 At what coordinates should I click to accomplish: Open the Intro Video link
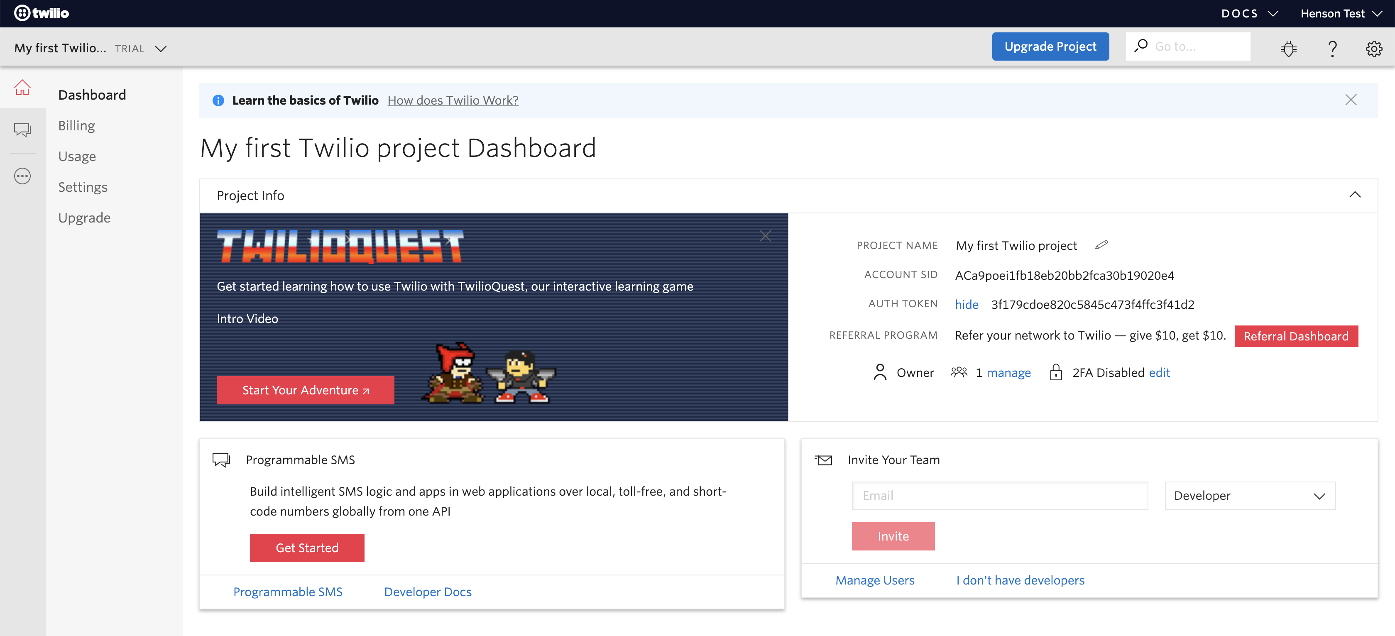pos(247,318)
